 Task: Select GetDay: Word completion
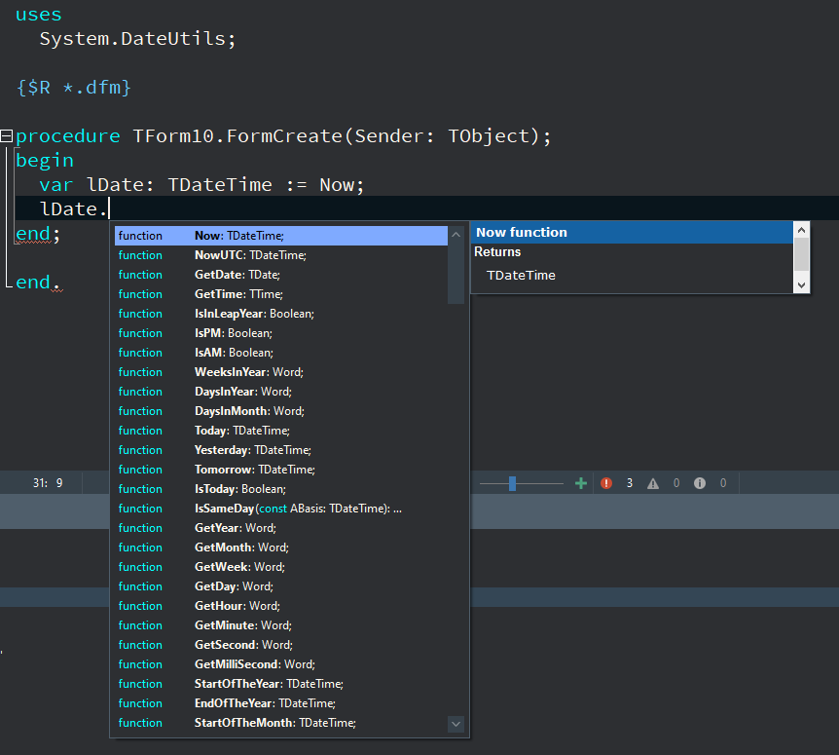coord(281,586)
